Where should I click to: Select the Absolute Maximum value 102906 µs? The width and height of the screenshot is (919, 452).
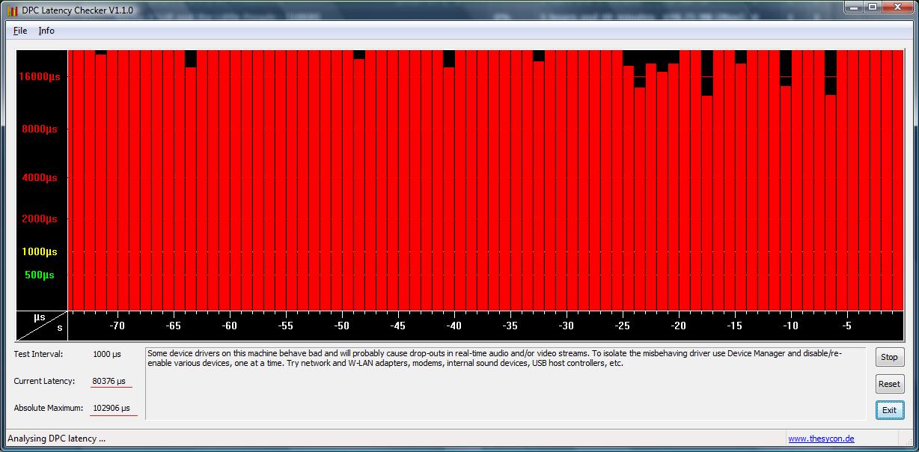click(112, 408)
